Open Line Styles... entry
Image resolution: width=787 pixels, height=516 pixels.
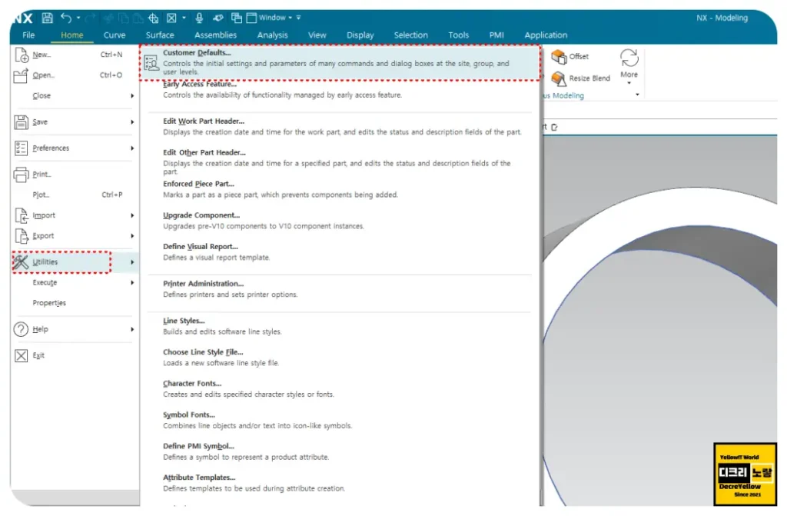click(184, 321)
